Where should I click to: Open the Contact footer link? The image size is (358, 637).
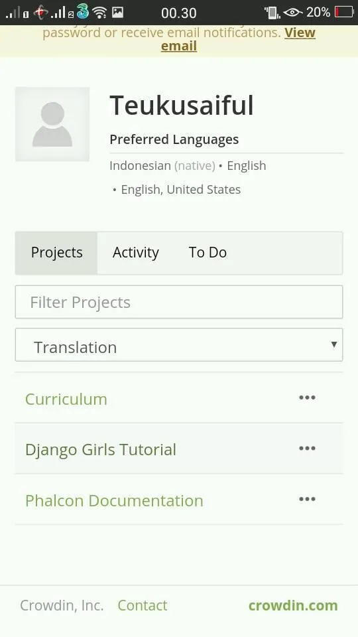(x=143, y=605)
